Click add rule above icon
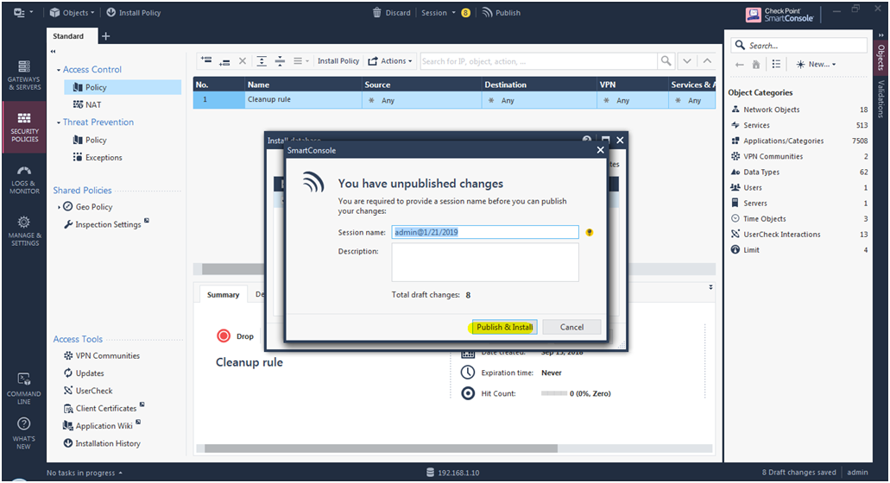This screenshot has width=890, height=483. point(206,60)
